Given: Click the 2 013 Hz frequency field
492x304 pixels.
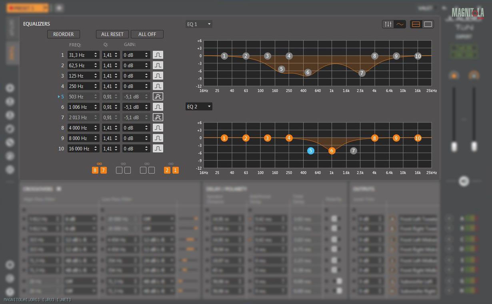Looking at the screenshot, I should 83,117.
